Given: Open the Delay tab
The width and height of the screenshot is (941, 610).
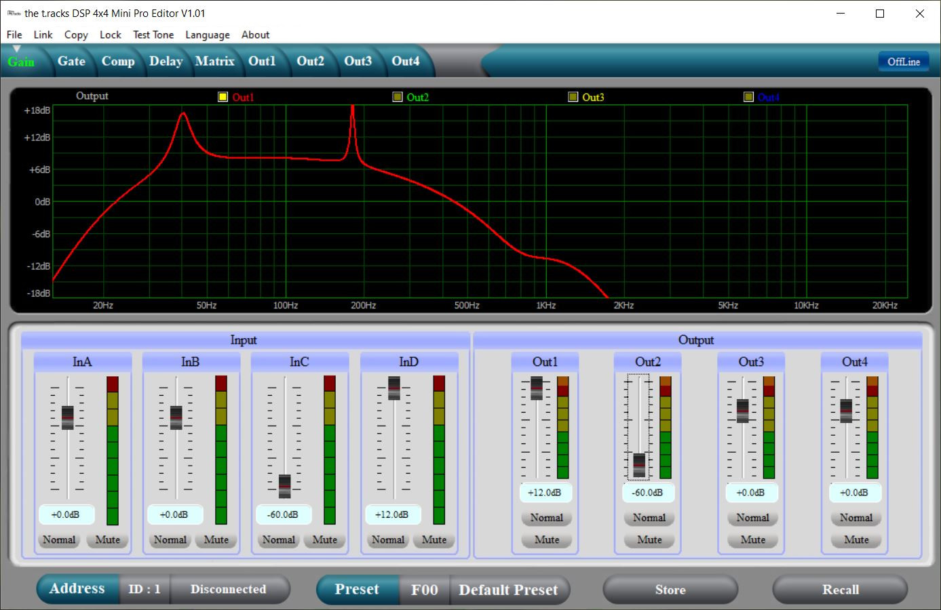Looking at the screenshot, I should coord(166,61).
